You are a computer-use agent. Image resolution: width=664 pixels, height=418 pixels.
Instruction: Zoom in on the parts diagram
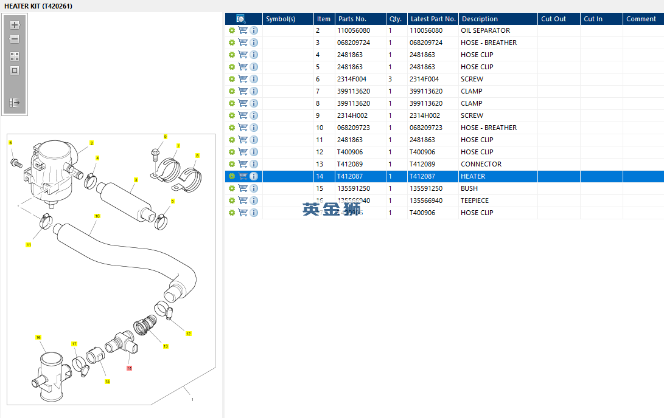[x=15, y=25]
